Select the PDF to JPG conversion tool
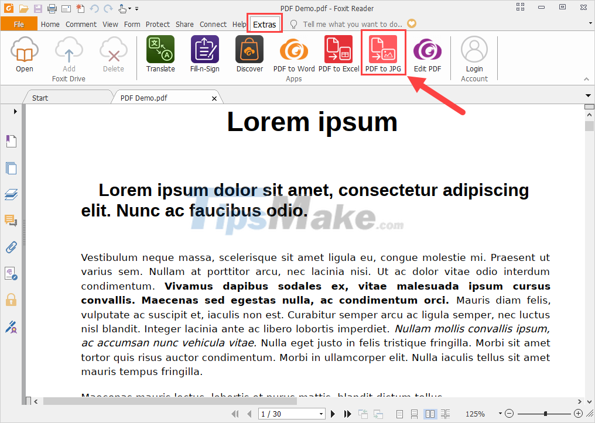This screenshot has height=423, width=595. (x=383, y=53)
